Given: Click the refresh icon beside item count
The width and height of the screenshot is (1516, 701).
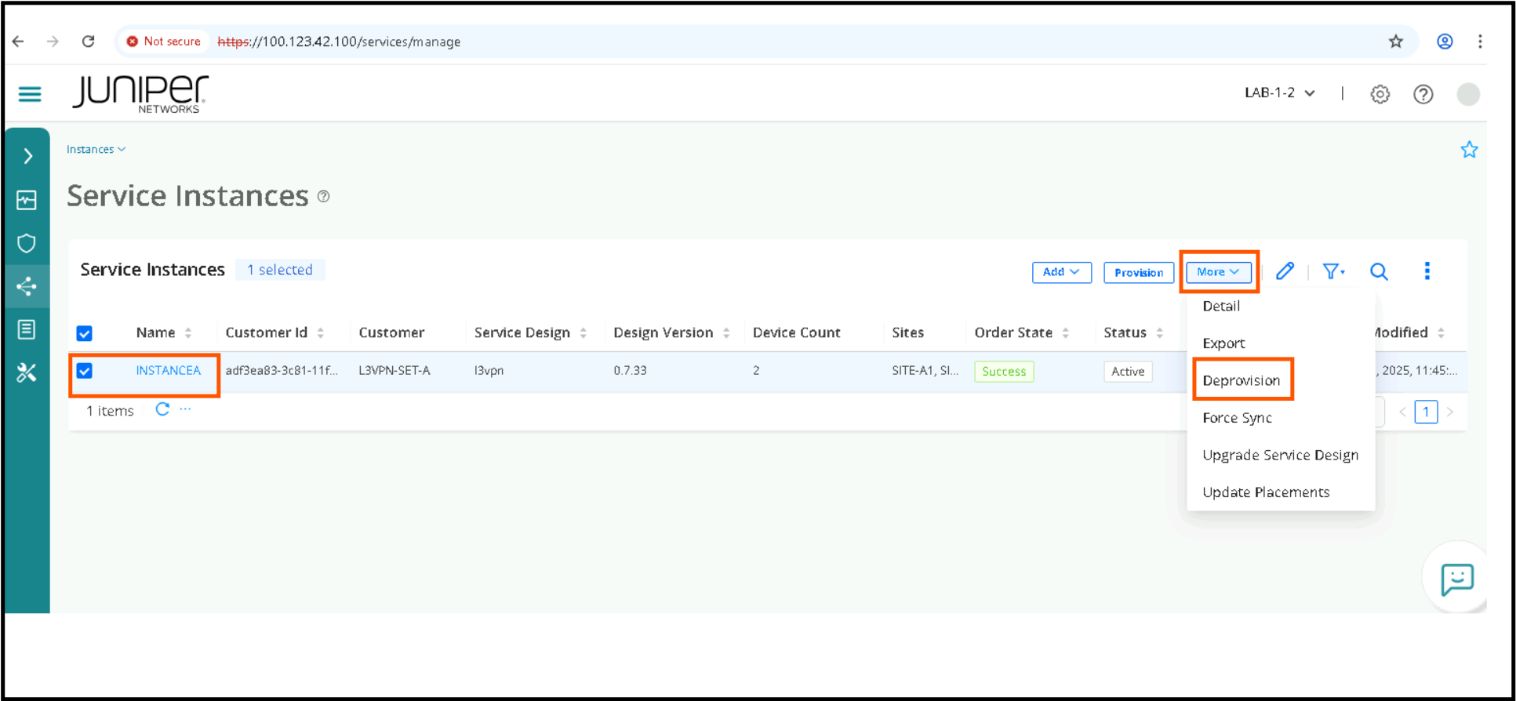Looking at the screenshot, I should click(162, 409).
